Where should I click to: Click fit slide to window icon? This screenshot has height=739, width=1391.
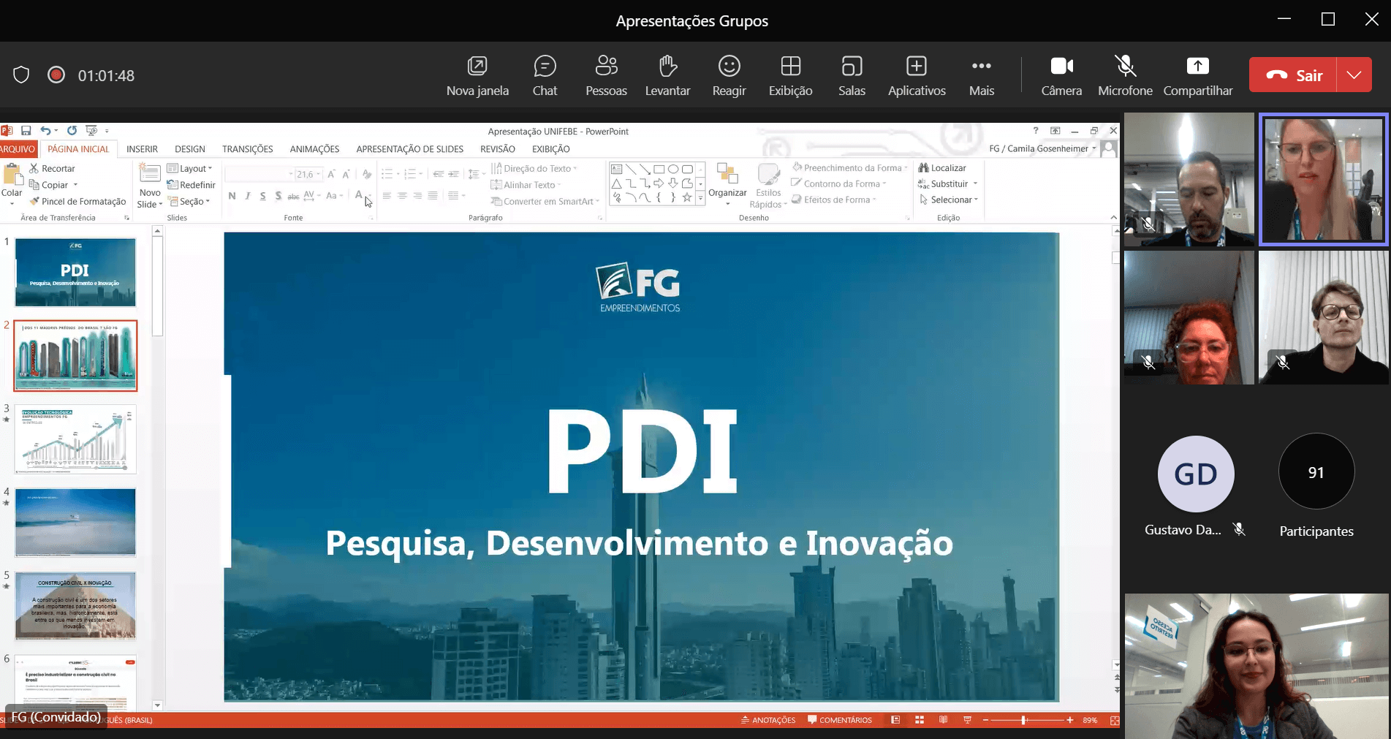(x=1114, y=720)
